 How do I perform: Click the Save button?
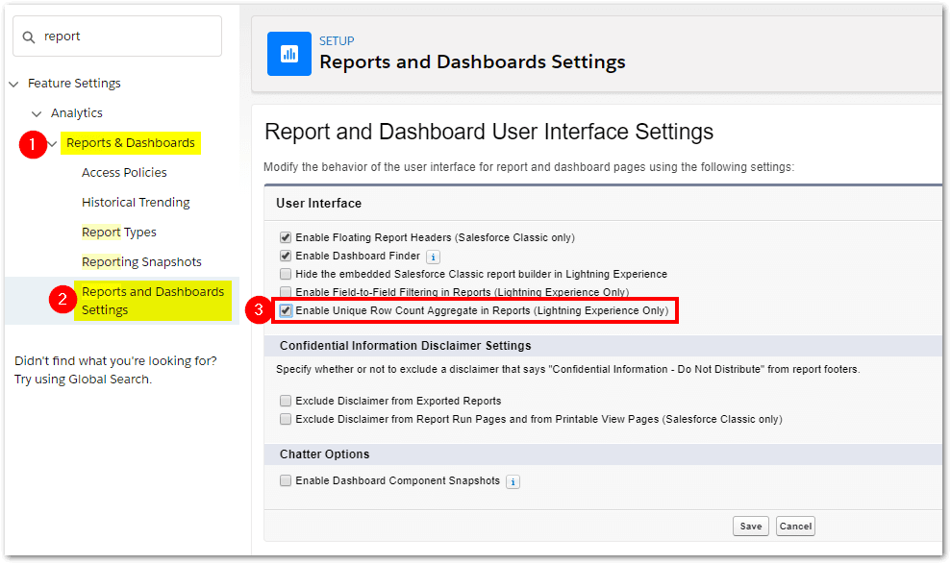tap(751, 526)
